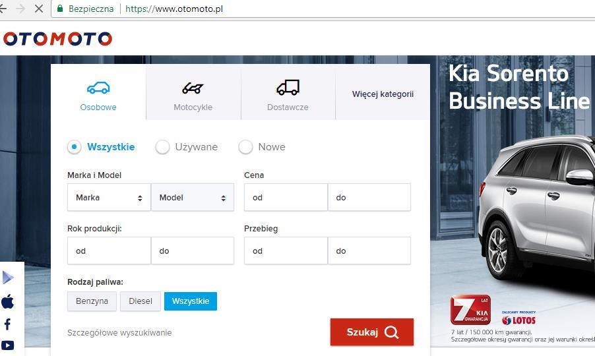Image resolution: width=595 pixels, height=356 pixels.
Task: Open the Rok produkcji do field
Action: pyautogui.click(x=193, y=251)
